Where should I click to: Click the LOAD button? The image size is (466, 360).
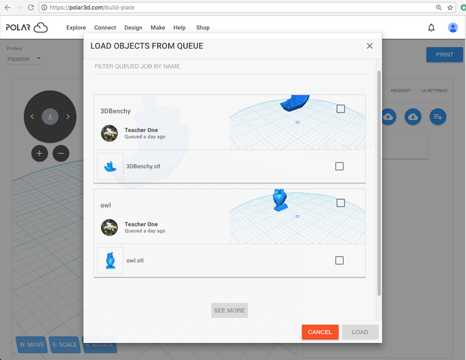[360, 332]
